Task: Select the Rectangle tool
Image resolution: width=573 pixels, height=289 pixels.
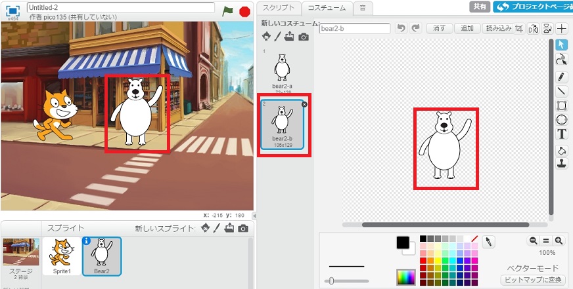Action: (x=562, y=106)
